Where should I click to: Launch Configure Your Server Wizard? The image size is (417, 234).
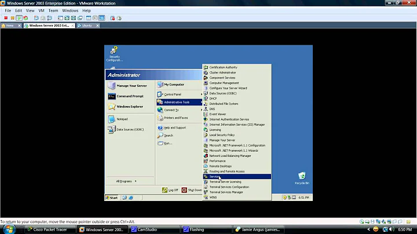237,88
